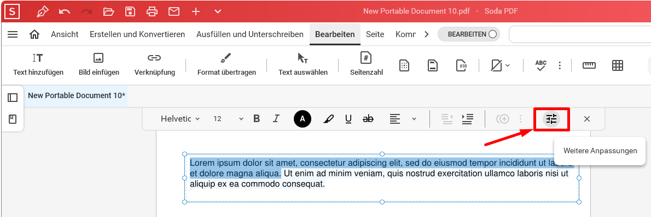Click the page icon with solid footer bar
Image resolution: width=651 pixels, height=217 pixels.
point(433,65)
